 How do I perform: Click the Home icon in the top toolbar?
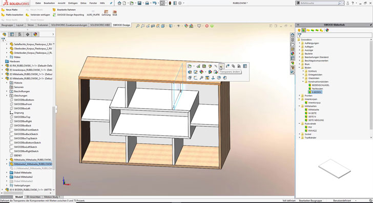point(119,3)
